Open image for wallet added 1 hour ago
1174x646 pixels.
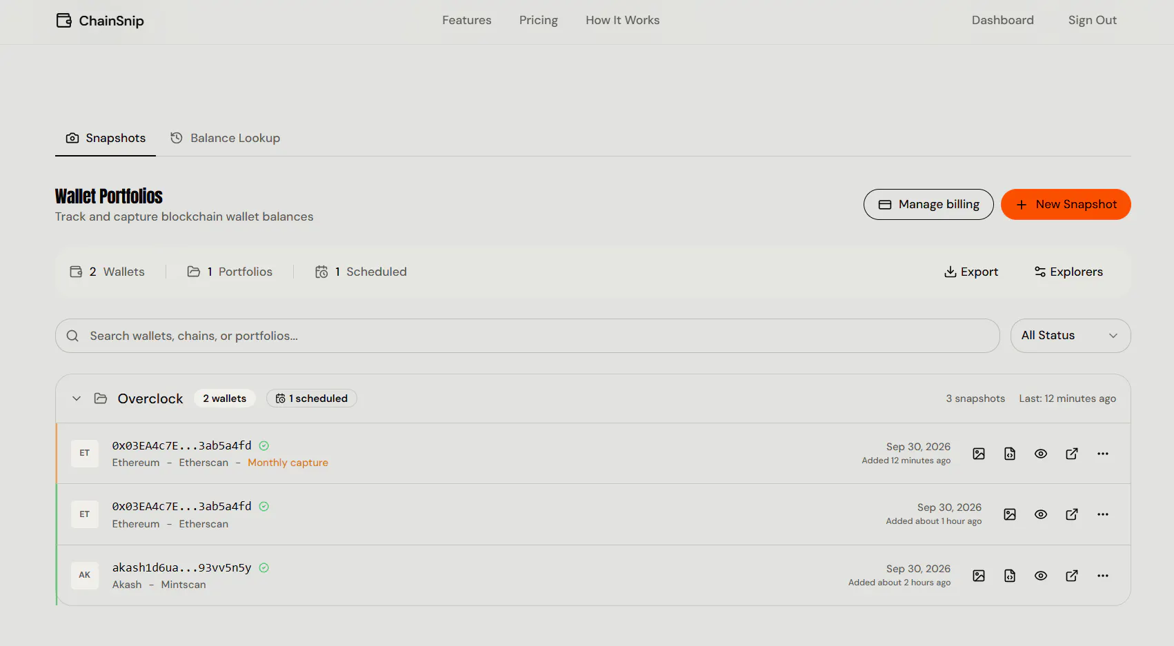(x=1010, y=514)
